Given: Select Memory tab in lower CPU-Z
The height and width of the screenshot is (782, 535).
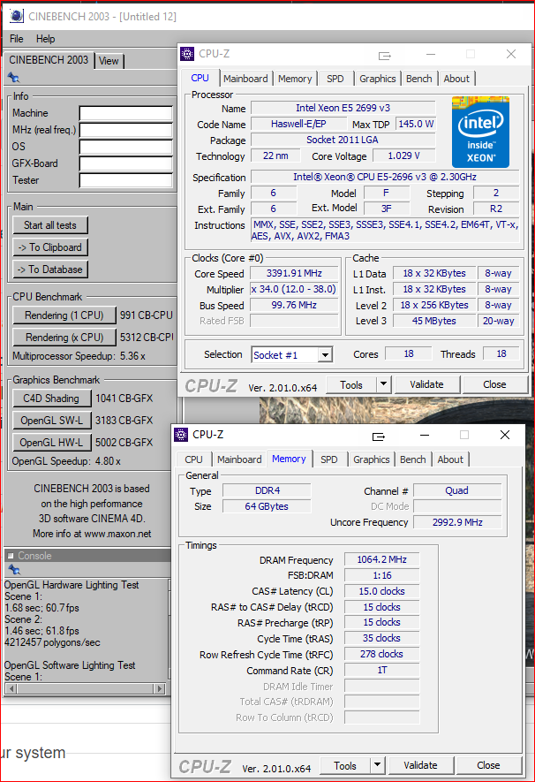Looking at the screenshot, I should point(289,459).
